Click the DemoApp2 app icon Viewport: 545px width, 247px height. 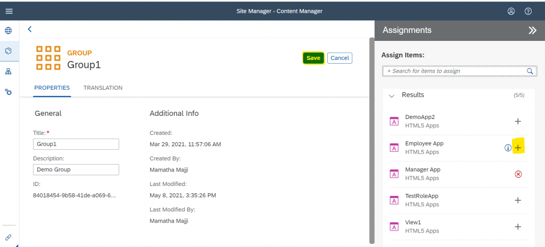(x=394, y=122)
